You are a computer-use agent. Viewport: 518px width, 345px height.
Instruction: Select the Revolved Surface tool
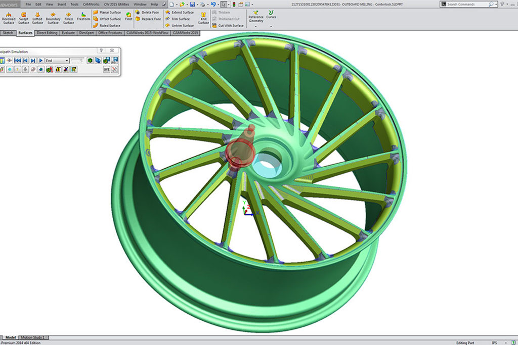(x=9, y=18)
